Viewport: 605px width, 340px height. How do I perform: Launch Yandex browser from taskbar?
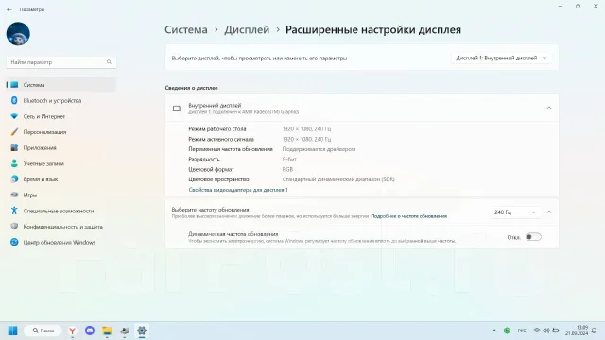(x=72, y=331)
